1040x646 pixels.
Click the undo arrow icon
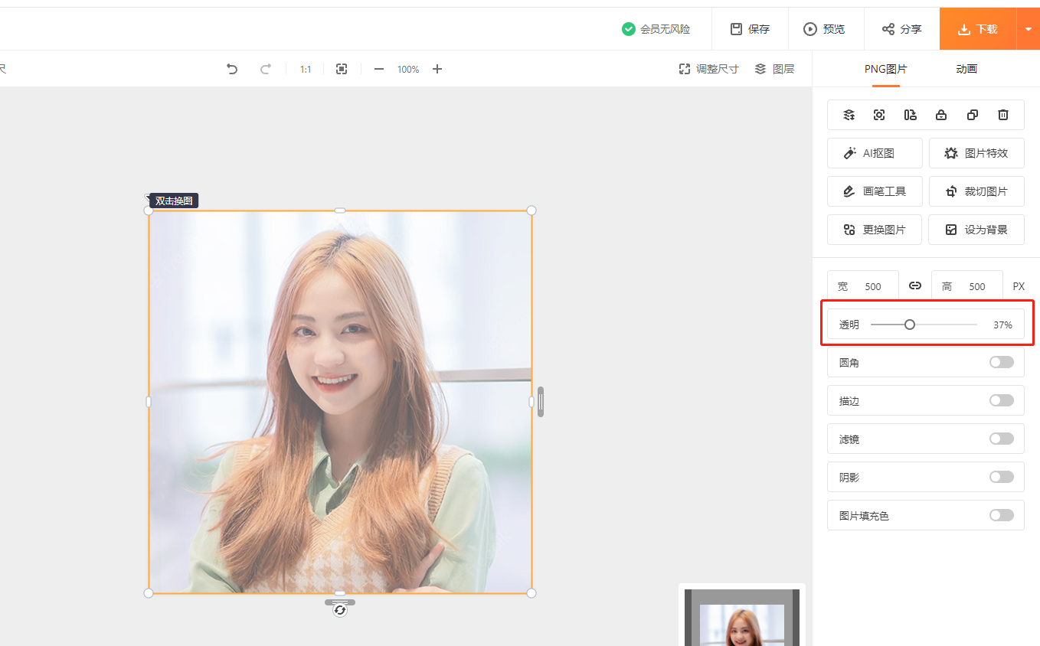pyautogui.click(x=232, y=69)
